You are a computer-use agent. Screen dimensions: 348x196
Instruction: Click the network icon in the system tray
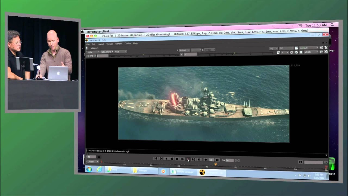[304, 176]
